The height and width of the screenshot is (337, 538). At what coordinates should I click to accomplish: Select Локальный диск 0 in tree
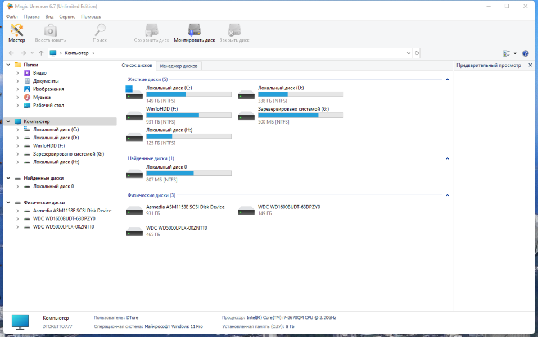(53, 186)
